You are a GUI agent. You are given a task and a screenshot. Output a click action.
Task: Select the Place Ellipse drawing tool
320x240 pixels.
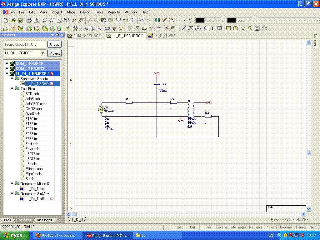[242, 28]
